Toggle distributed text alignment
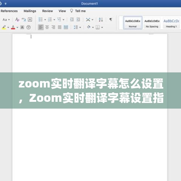This screenshot has width=181, height=181. [66, 27]
